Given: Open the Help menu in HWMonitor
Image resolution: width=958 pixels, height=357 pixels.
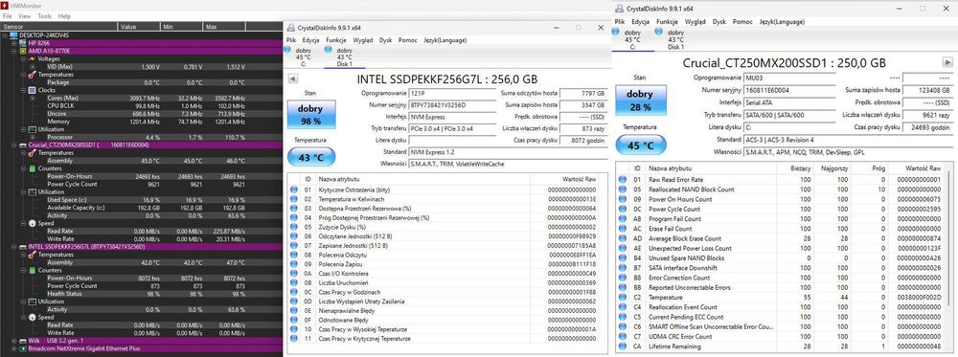Looking at the screenshot, I should pos(64,16).
